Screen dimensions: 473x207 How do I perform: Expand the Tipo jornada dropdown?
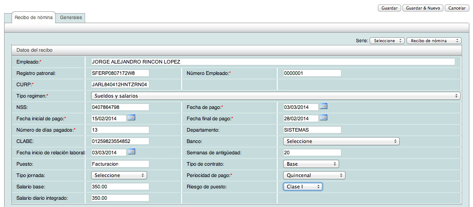119,175
